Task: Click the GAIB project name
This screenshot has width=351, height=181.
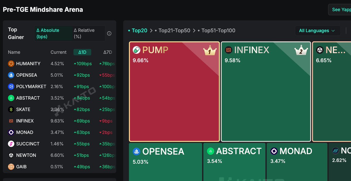Action: 21,167
